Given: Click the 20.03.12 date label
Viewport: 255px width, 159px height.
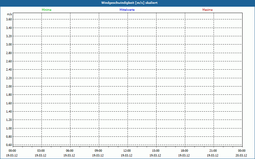Looking at the screenshot, I should [x=241, y=156].
